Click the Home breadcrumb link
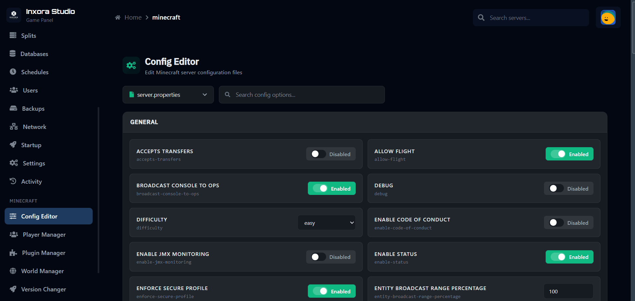The image size is (635, 301). coord(133,17)
